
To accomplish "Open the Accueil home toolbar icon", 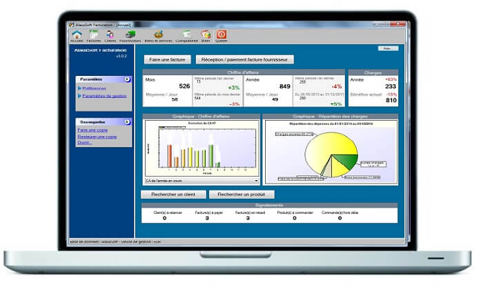I will tap(77, 36).
